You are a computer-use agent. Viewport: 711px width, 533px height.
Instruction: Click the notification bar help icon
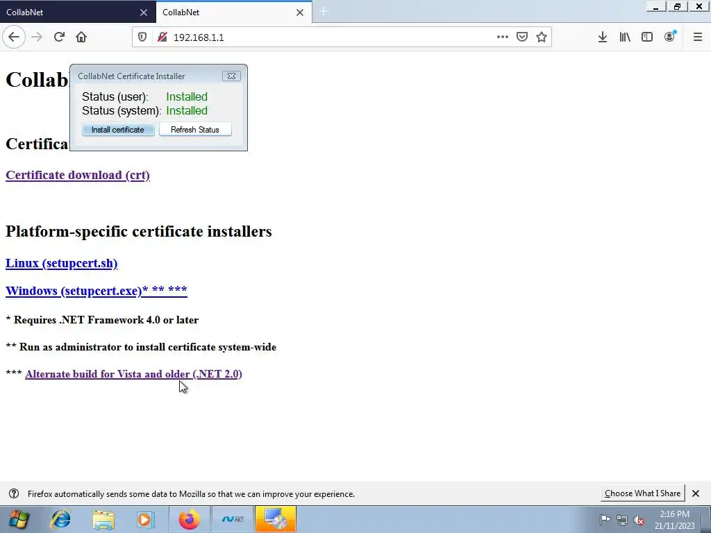click(x=14, y=493)
